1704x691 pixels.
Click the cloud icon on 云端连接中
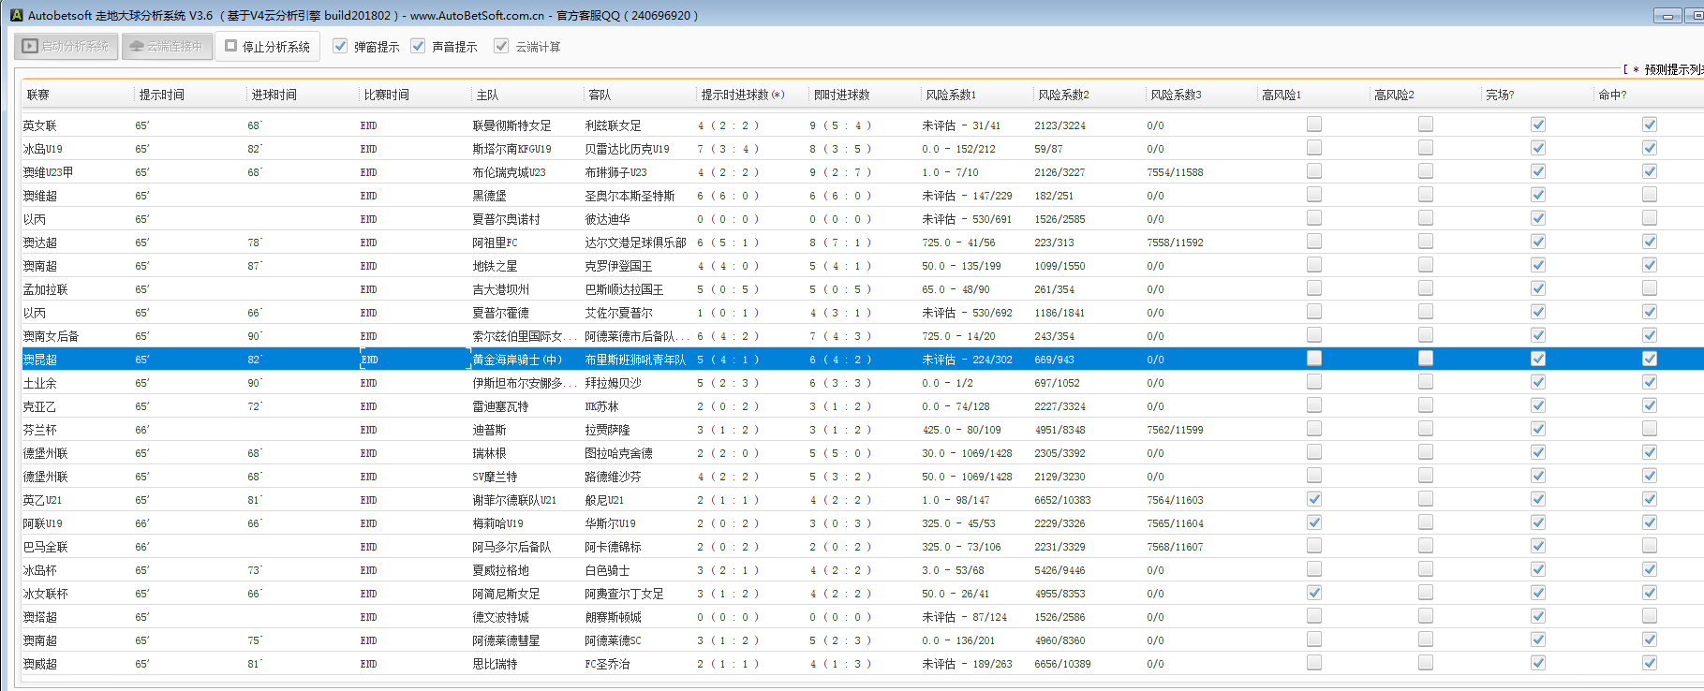(x=137, y=46)
